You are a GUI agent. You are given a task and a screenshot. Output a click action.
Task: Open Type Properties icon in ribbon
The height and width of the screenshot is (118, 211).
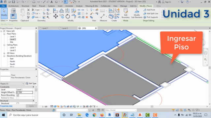[13, 11]
